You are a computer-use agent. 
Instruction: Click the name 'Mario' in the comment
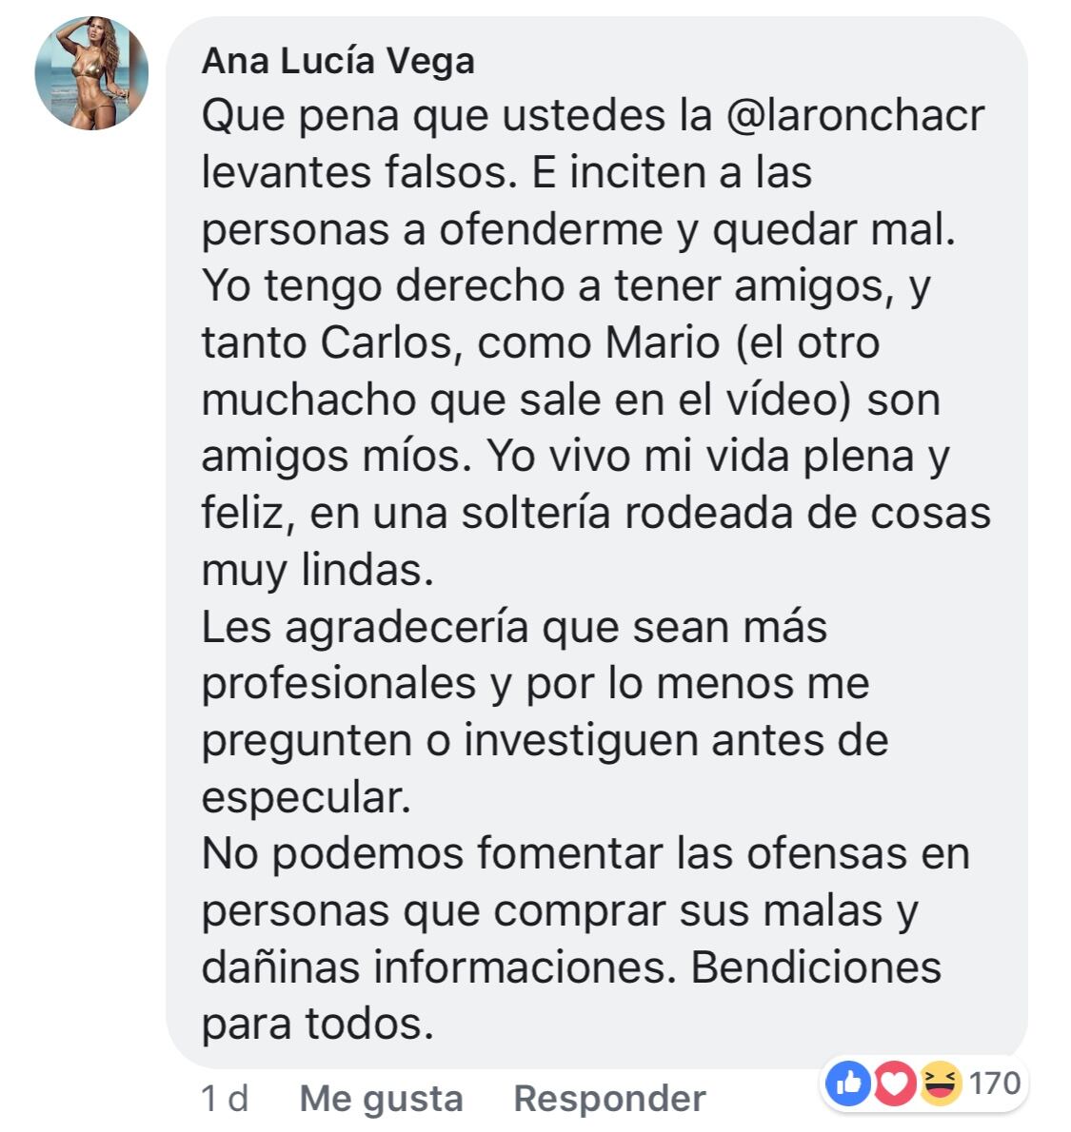click(x=662, y=342)
